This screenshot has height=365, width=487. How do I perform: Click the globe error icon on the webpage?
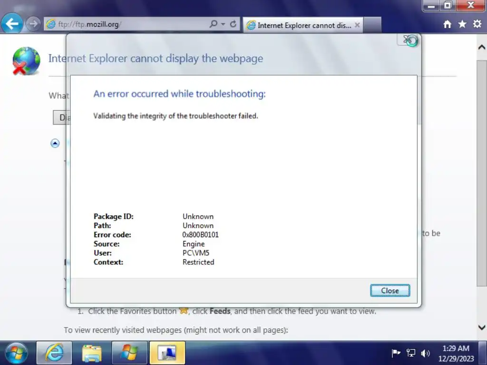click(x=26, y=61)
